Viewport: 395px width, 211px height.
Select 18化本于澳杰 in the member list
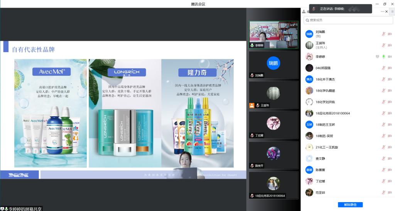coord(325,79)
